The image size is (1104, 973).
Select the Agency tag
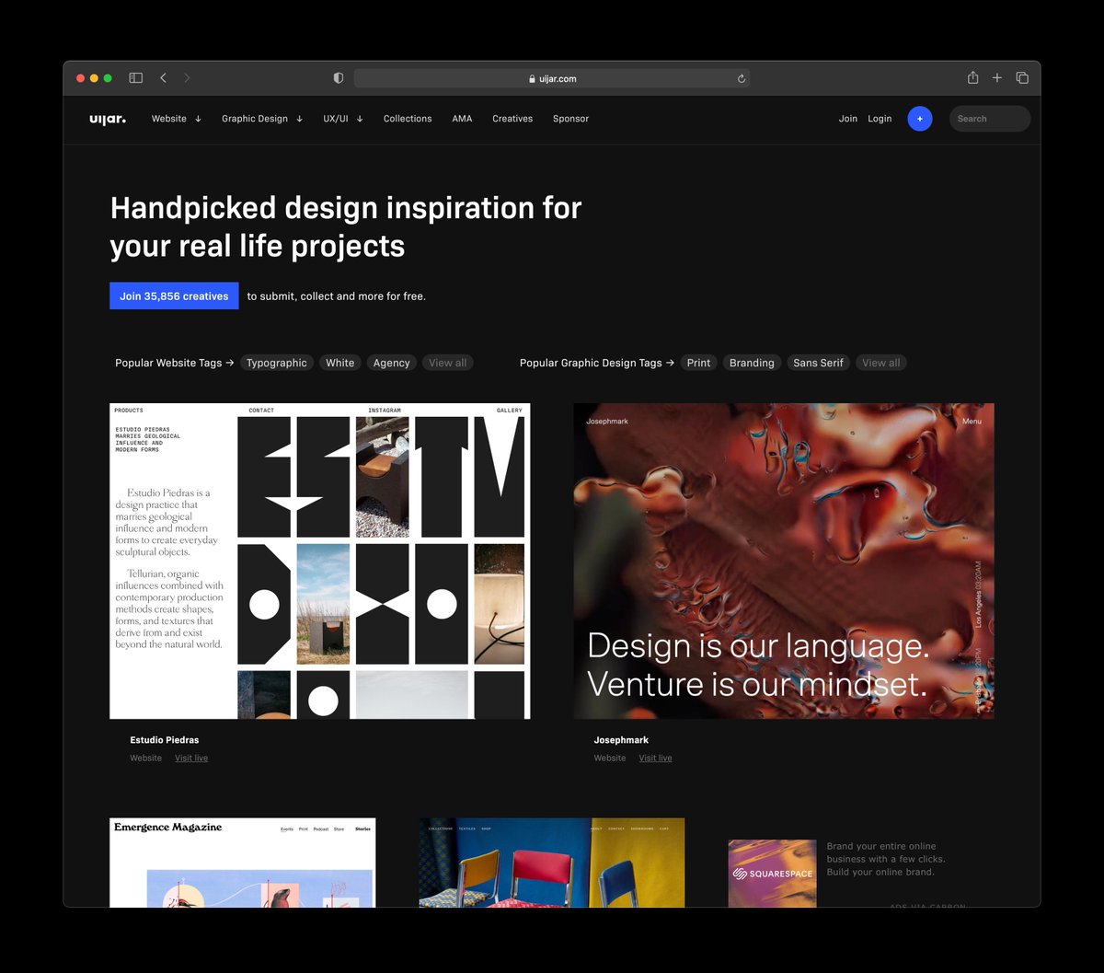[x=391, y=363]
